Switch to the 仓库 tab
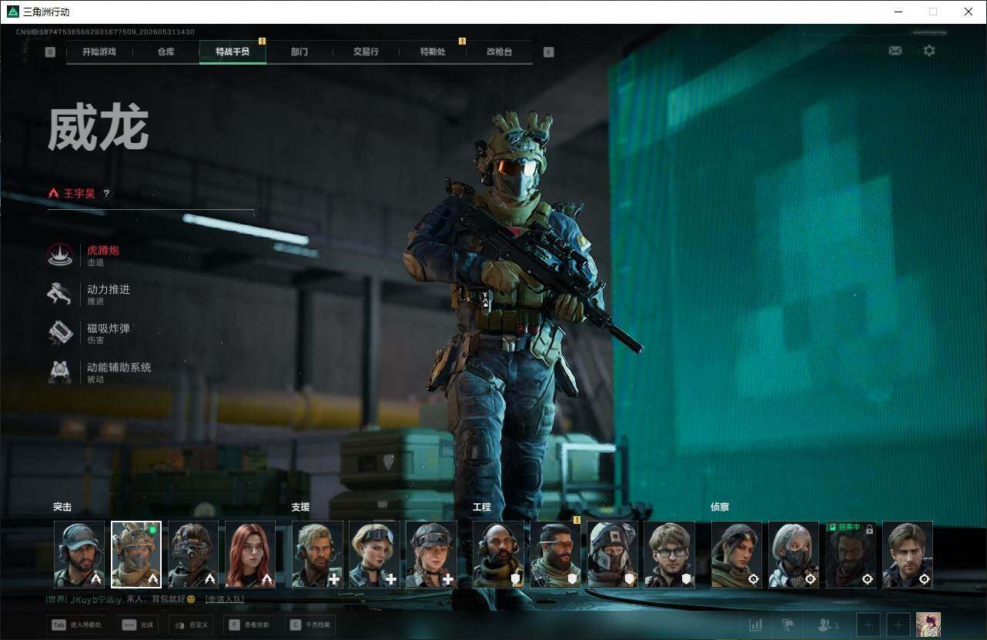This screenshot has width=987, height=640. tap(166, 52)
